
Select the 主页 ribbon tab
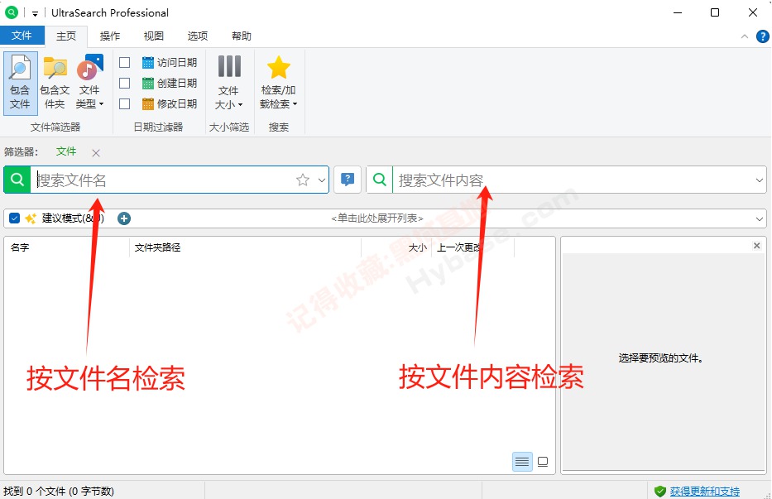tap(66, 36)
